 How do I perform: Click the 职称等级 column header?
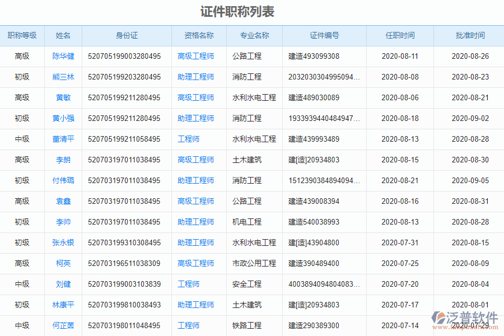pos(22,36)
